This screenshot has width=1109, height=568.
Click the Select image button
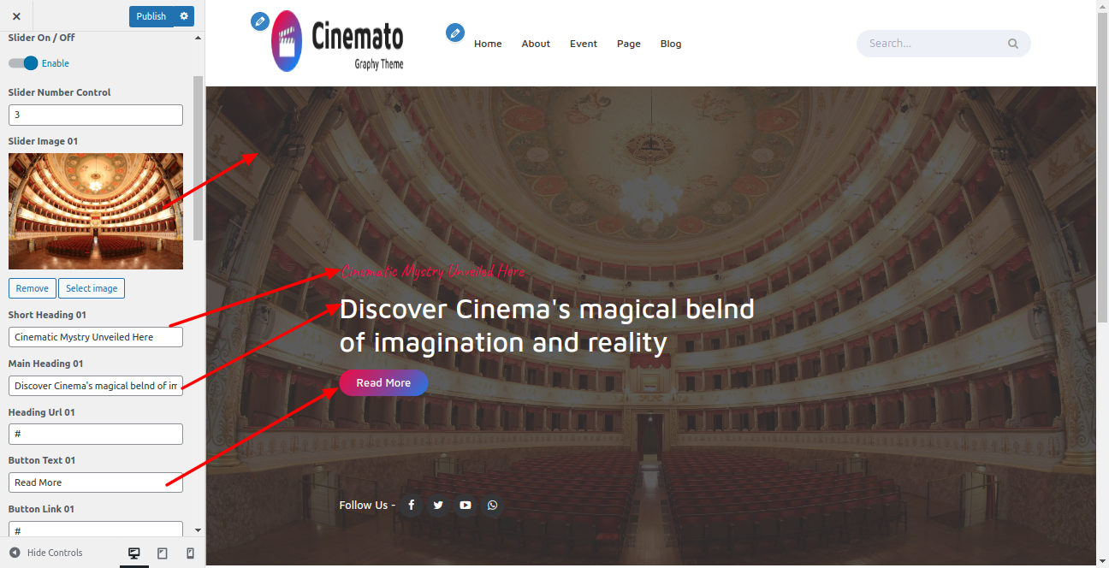point(92,288)
